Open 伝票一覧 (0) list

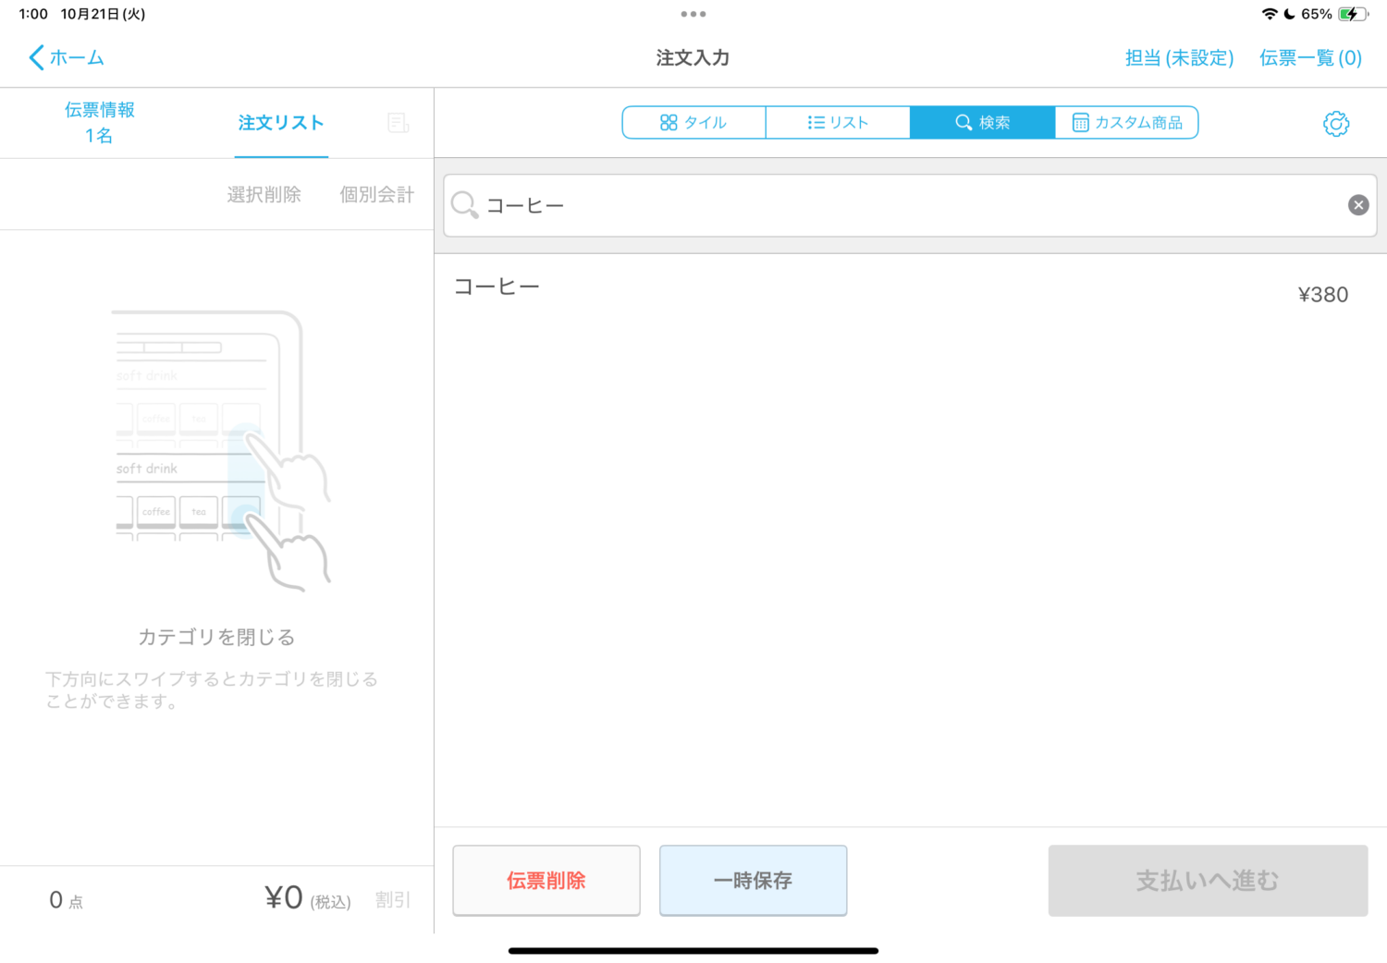[x=1310, y=58]
